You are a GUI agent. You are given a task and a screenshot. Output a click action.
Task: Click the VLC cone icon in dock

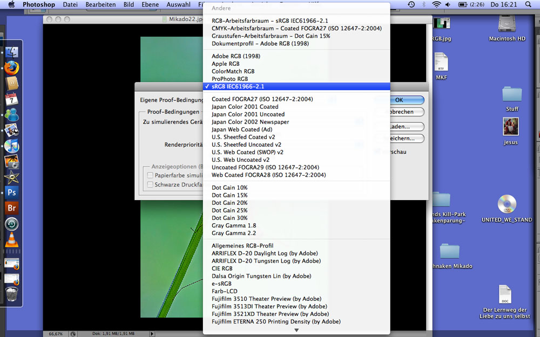coord(12,241)
